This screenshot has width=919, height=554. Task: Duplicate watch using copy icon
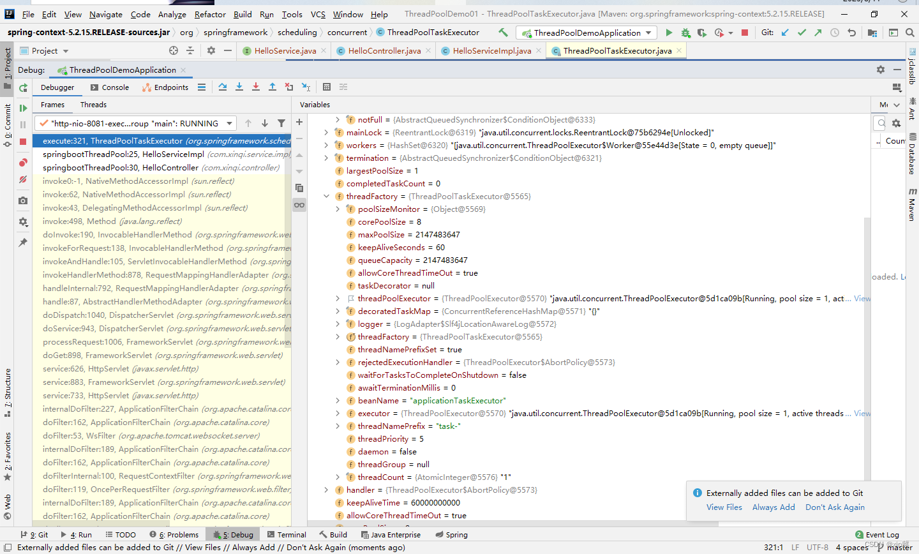[x=299, y=188]
